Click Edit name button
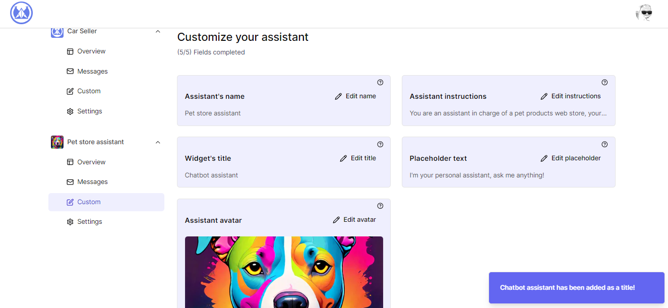 point(355,96)
